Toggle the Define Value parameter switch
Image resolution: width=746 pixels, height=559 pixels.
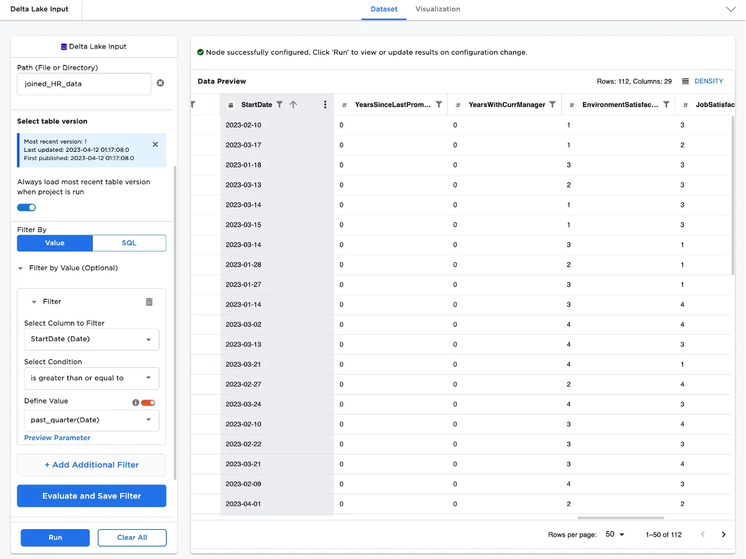pyautogui.click(x=148, y=403)
